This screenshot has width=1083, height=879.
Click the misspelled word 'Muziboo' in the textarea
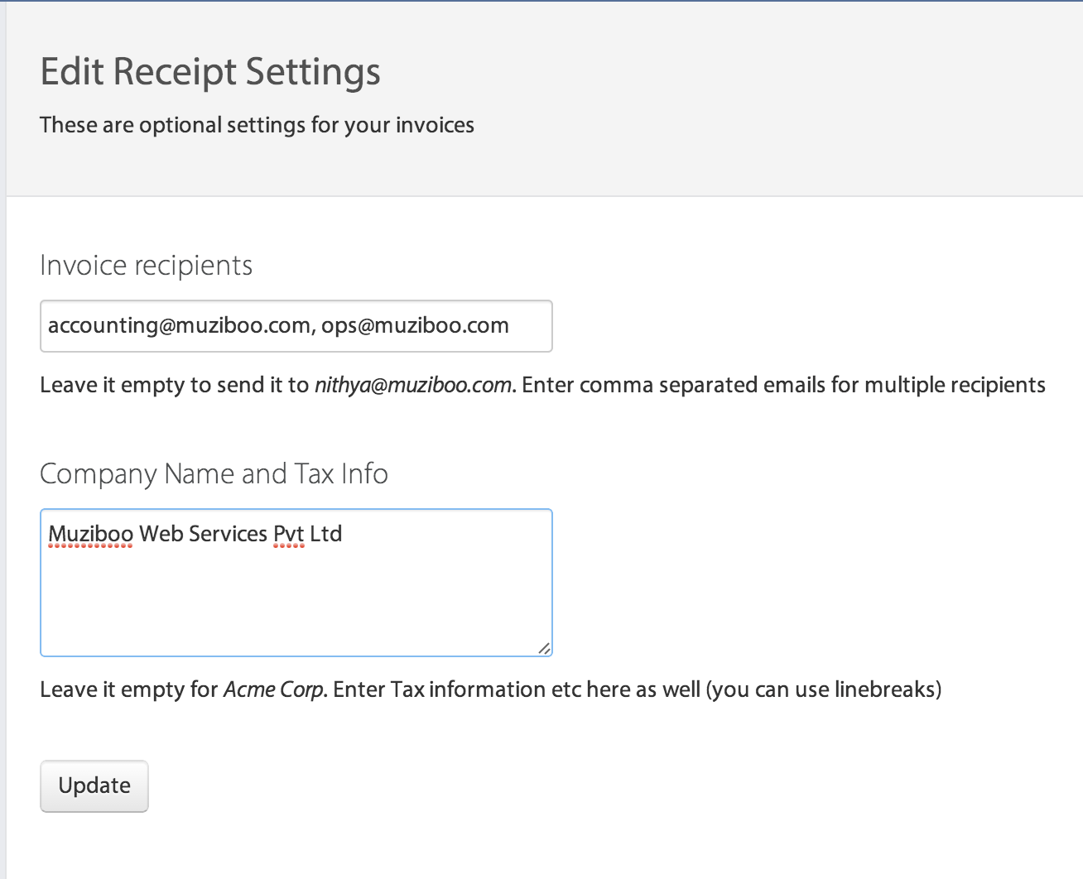pos(90,534)
